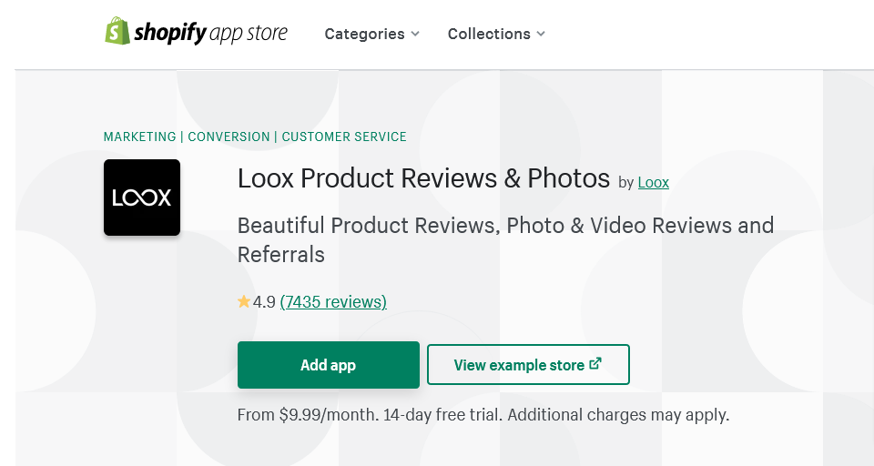Click the "shopify app store" wordmark text
This screenshot has height=466, width=874.
(210, 34)
